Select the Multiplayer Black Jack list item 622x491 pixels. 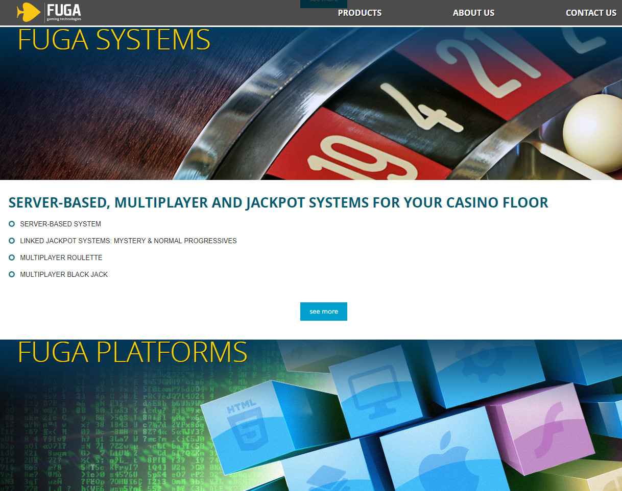(x=64, y=274)
